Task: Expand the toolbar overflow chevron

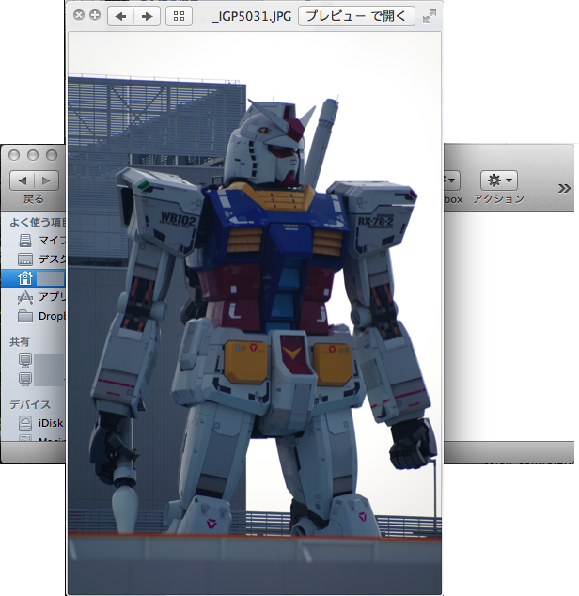Action: pyautogui.click(x=564, y=188)
